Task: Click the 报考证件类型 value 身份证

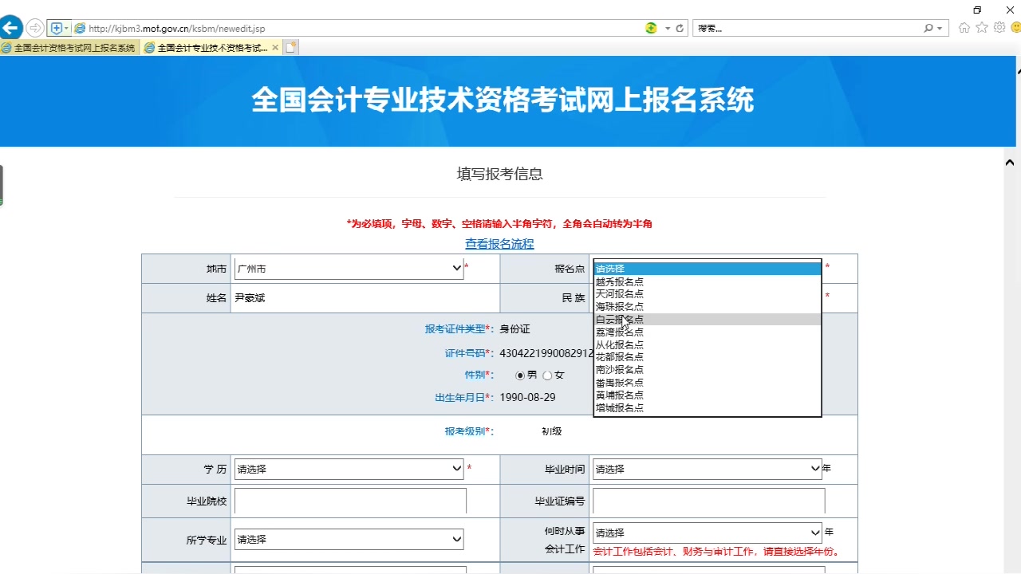Action: click(x=514, y=329)
